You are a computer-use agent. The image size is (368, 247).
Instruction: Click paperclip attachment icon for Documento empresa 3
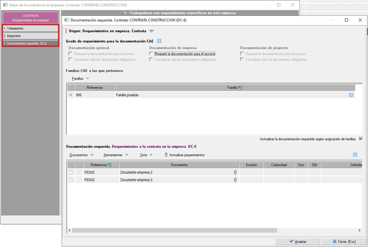(x=235, y=180)
